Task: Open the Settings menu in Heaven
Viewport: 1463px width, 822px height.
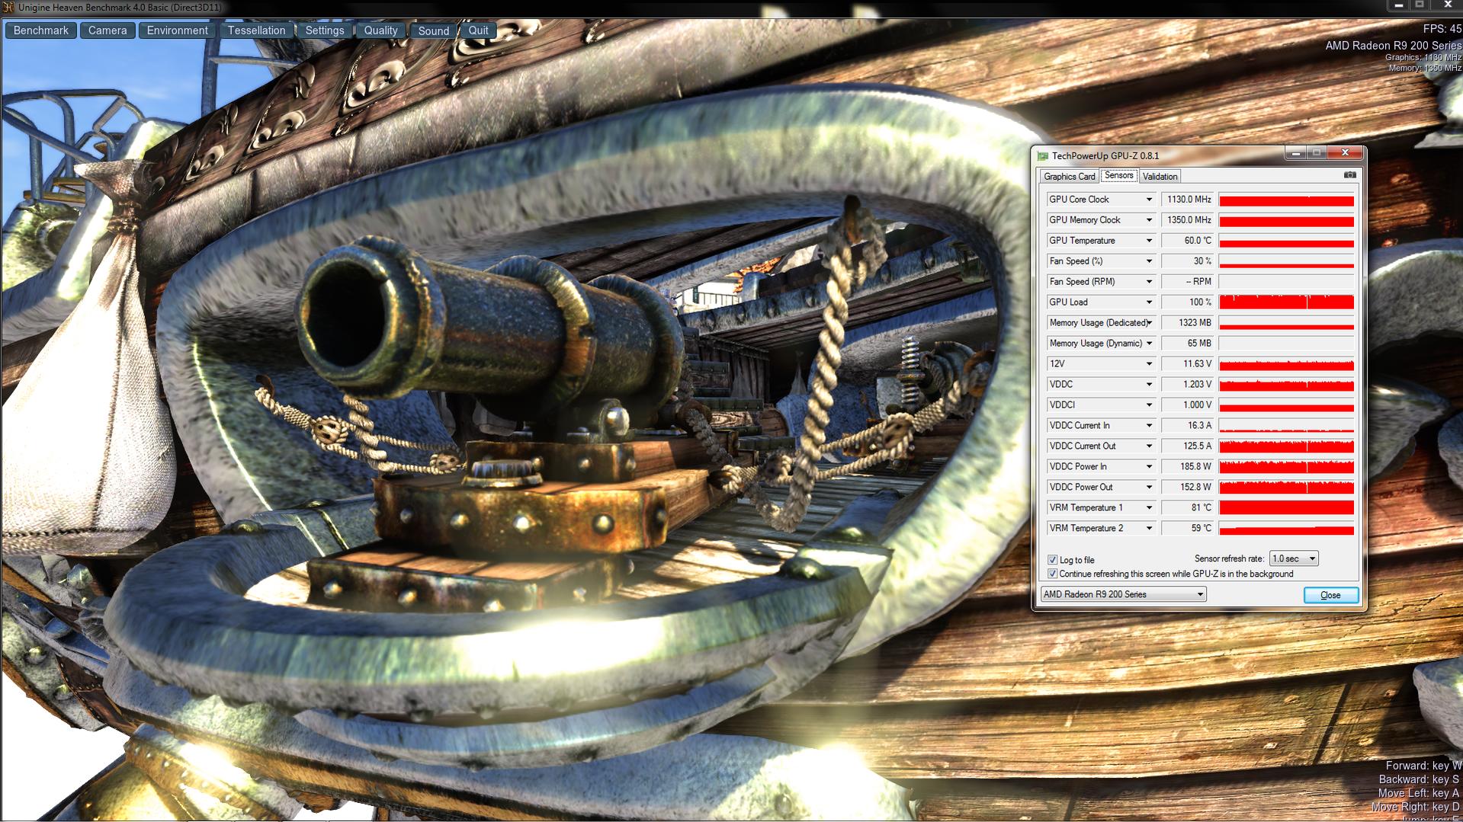Action: tap(325, 30)
